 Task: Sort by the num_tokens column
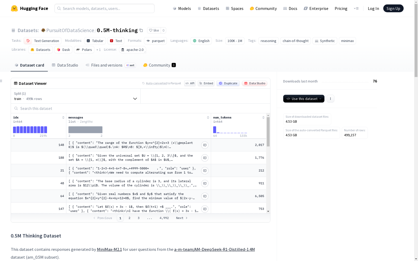[263, 117]
